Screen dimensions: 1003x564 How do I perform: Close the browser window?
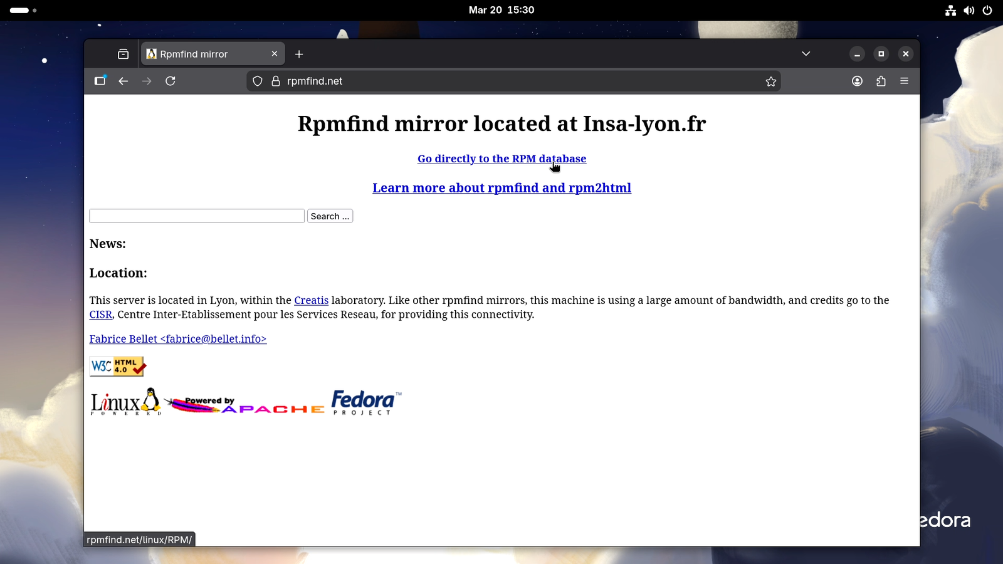(x=906, y=54)
